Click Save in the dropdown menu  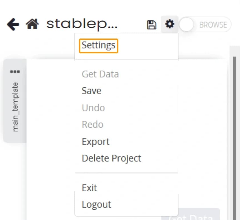tap(91, 91)
